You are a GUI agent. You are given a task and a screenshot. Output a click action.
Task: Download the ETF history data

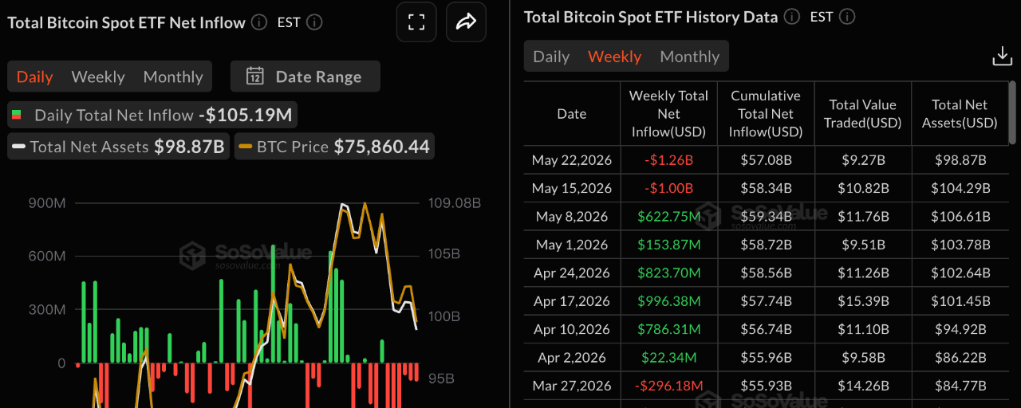pos(1002,56)
